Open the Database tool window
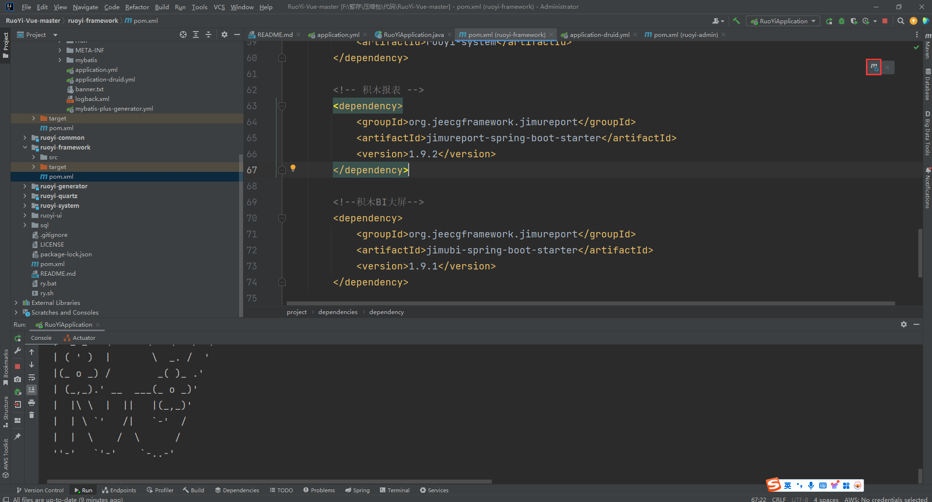This screenshot has height=502, width=932. click(927, 84)
